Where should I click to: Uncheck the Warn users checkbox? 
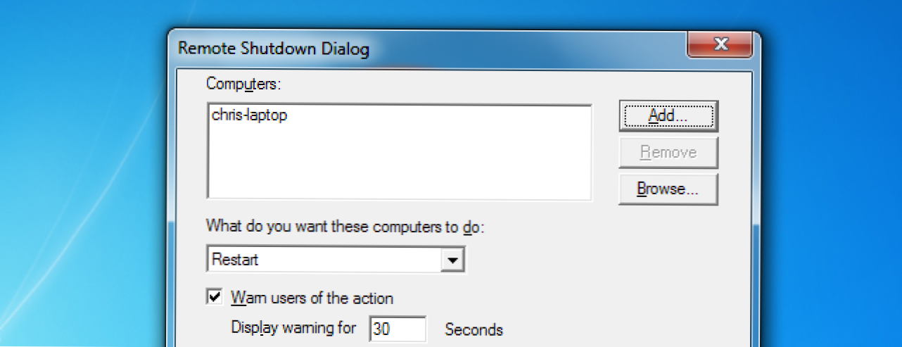(215, 297)
